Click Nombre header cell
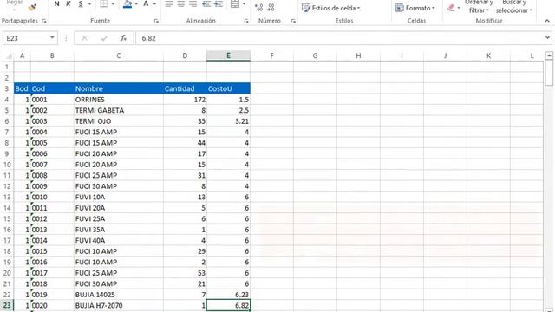 pyautogui.click(x=119, y=88)
